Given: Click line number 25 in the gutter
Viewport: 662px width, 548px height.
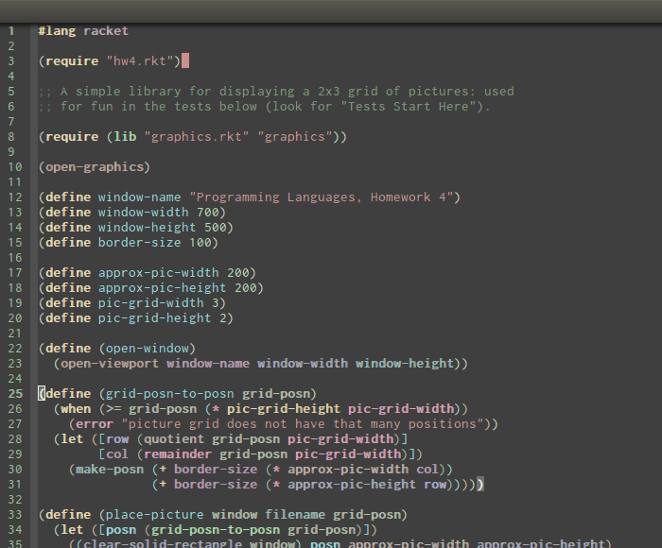Looking at the screenshot, I should coord(15,394).
